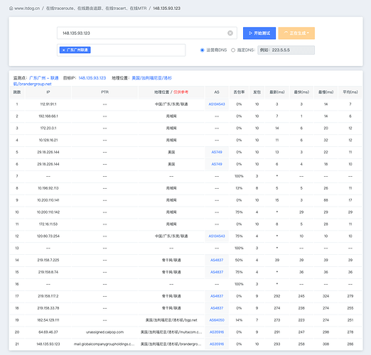Remove the 广东广州联通 node tag
Viewport: 371px width, 355px height.
pos(63,50)
